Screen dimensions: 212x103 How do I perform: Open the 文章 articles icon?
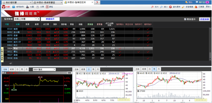38,7
